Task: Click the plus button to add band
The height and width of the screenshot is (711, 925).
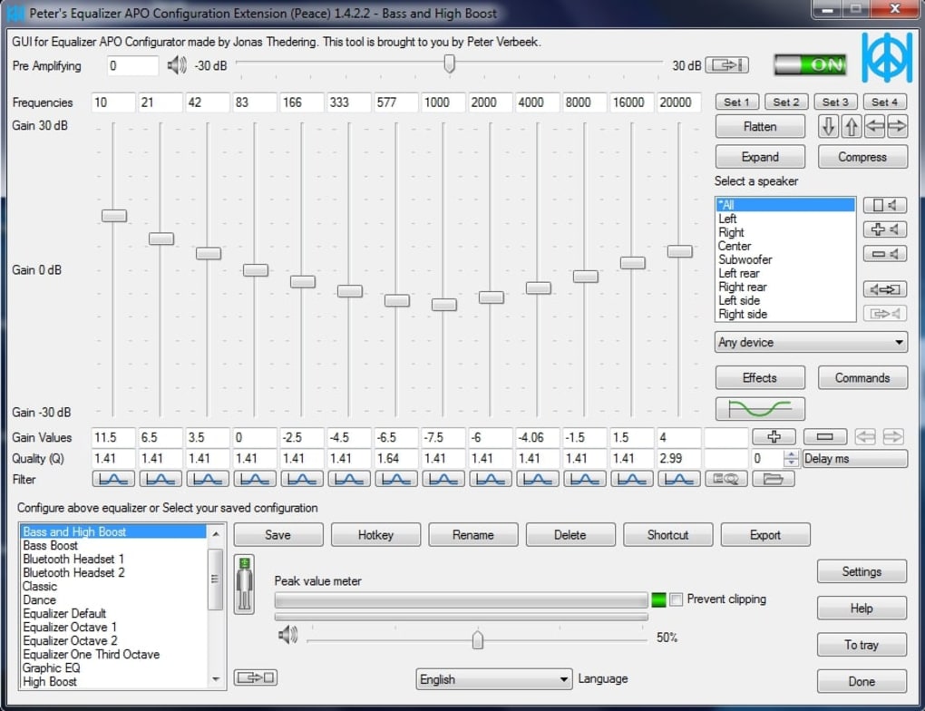Action: point(774,437)
